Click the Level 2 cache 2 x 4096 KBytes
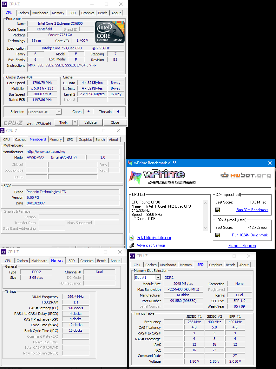This screenshot has height=369, width=276. (x=92, y=94)
